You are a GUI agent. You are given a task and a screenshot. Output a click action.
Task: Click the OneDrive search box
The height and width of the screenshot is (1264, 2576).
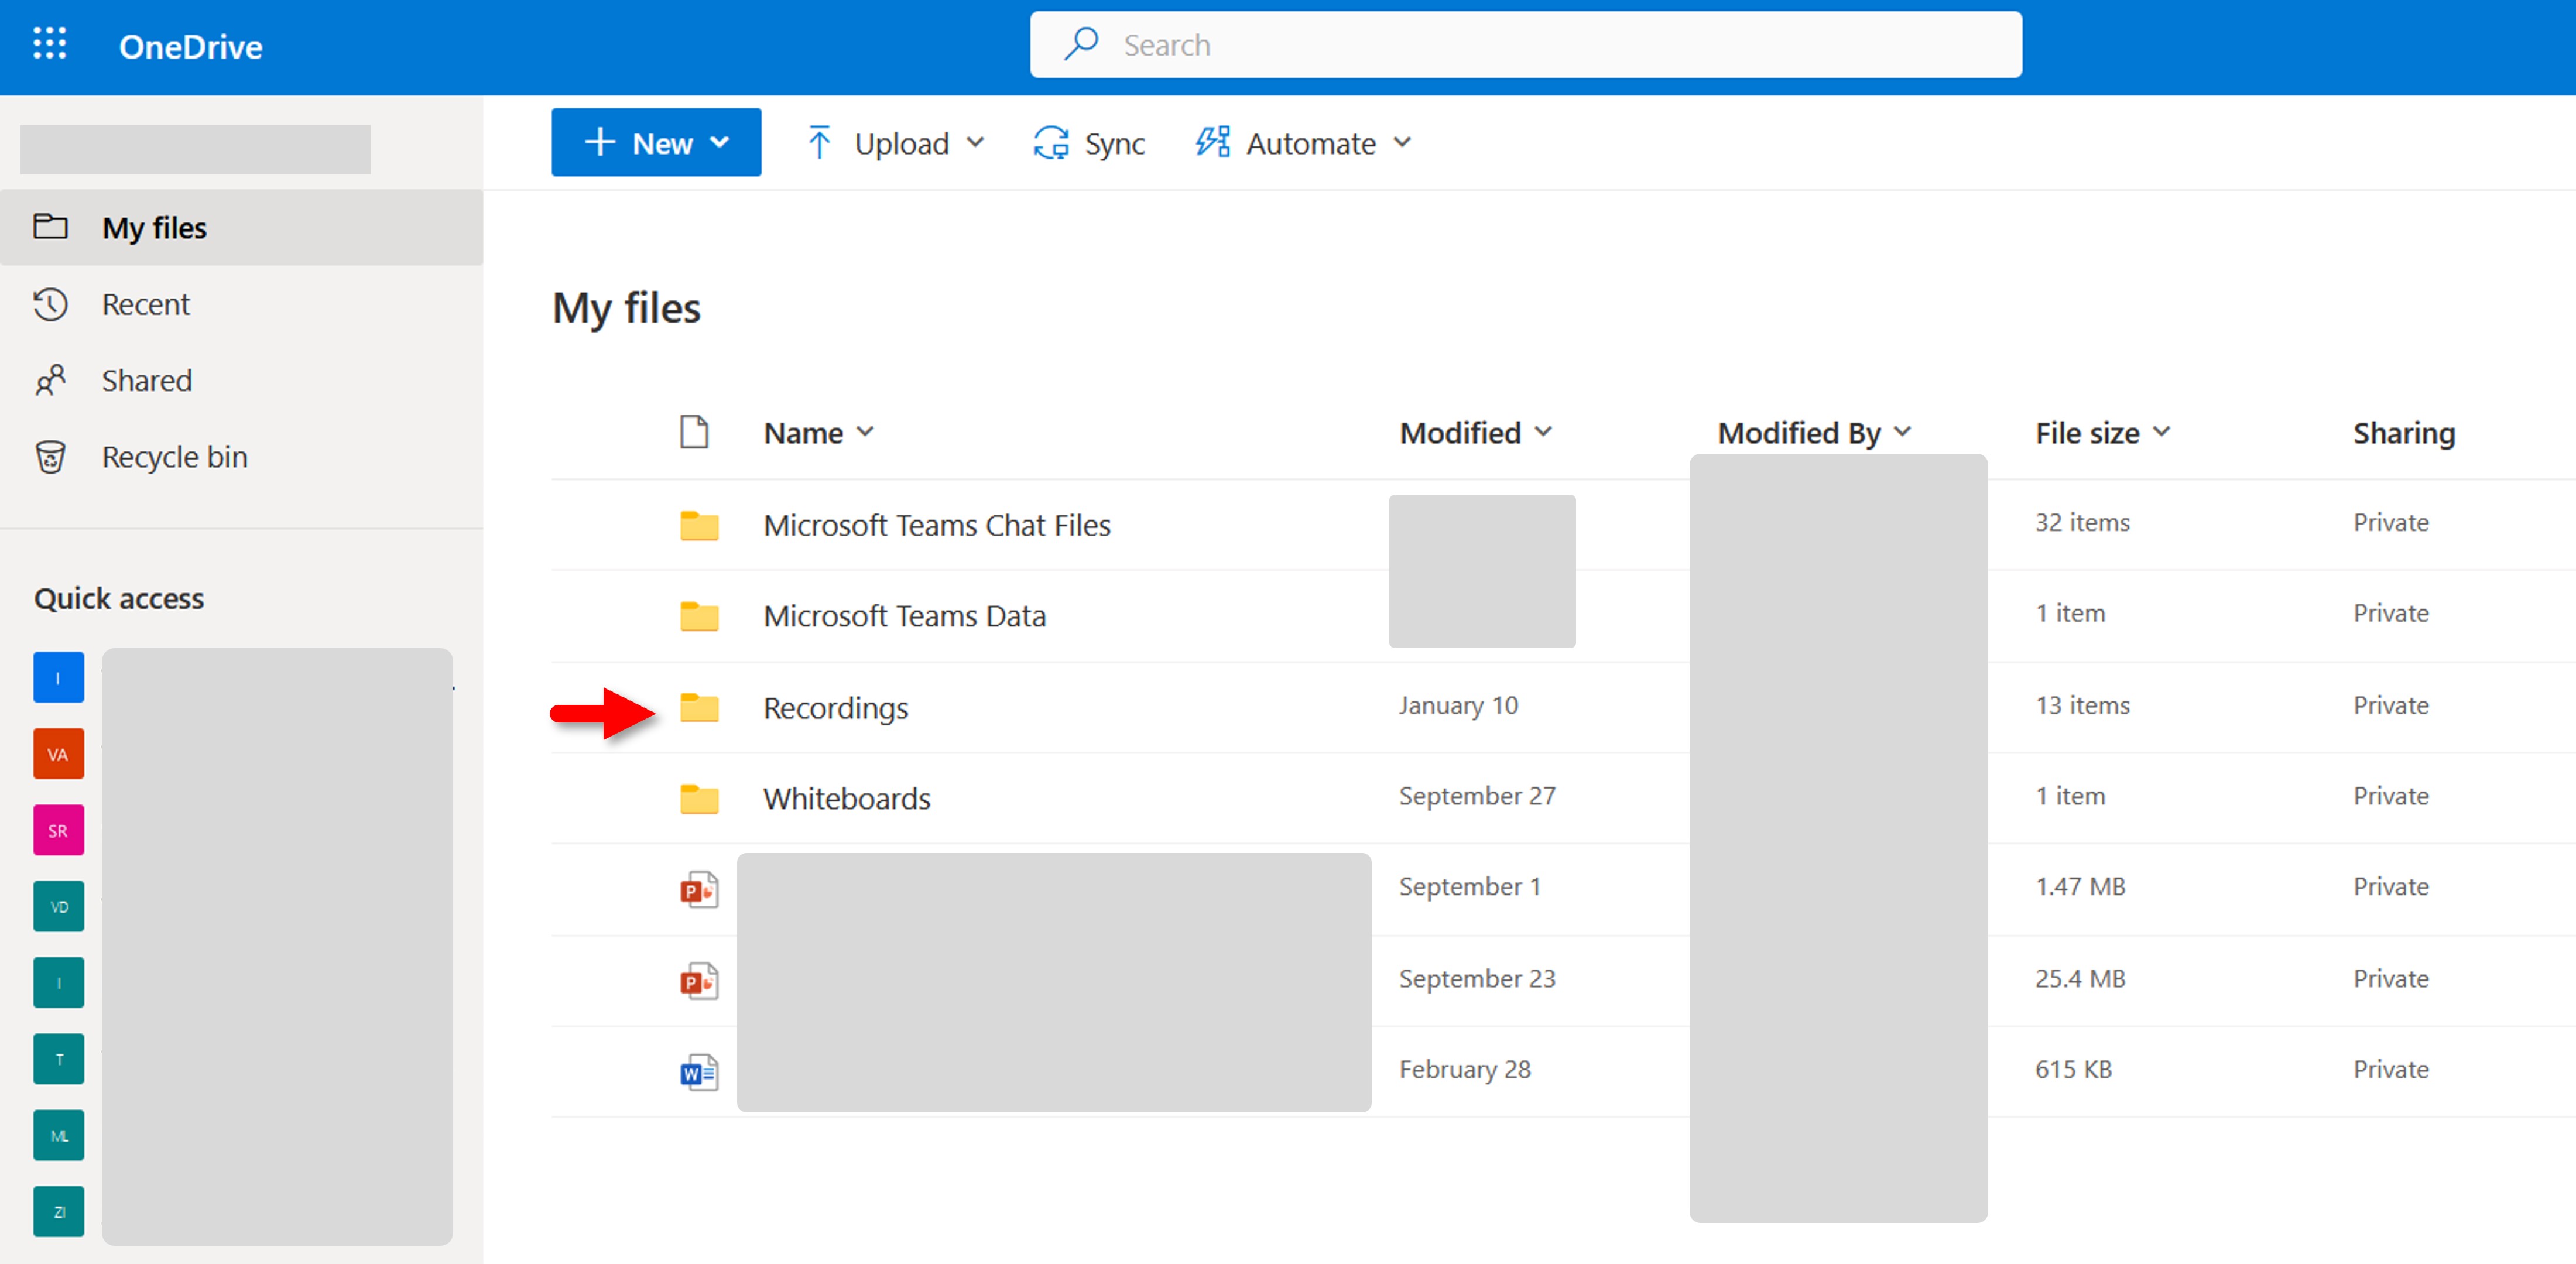tap(1526, 45)
